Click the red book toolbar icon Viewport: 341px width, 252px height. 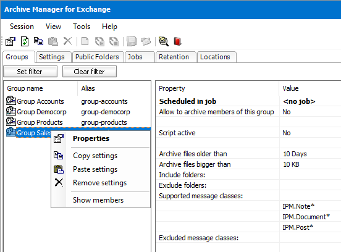pyautogui.click(x=177, y=41)
